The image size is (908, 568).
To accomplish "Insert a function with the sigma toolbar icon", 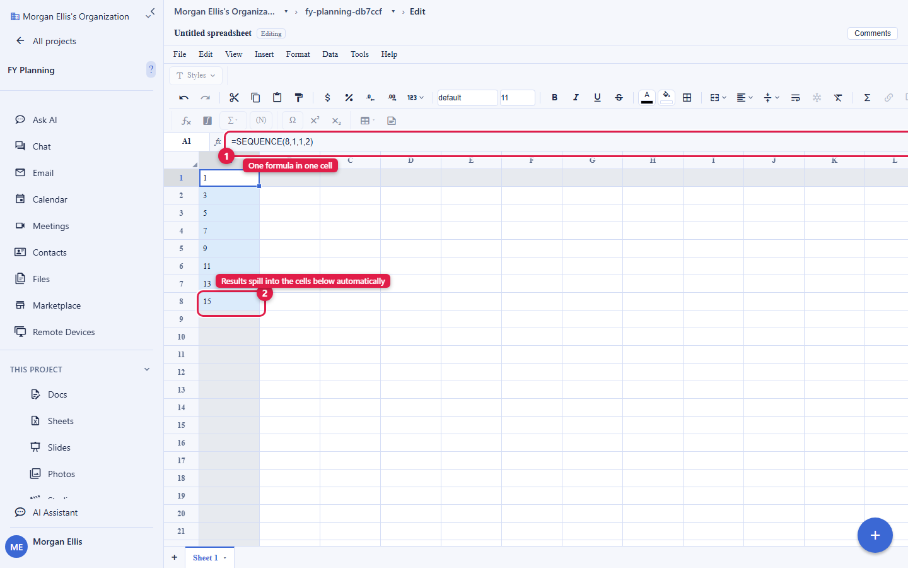I will (867, 98).
